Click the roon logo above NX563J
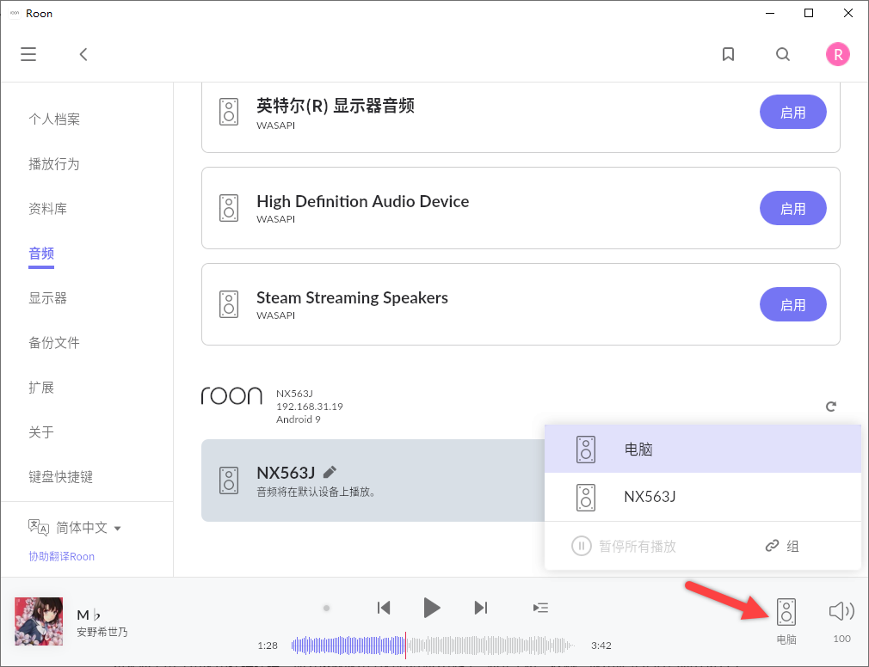Image resolution: width=869 pixels, height=667 pixels. coord(231,395)
